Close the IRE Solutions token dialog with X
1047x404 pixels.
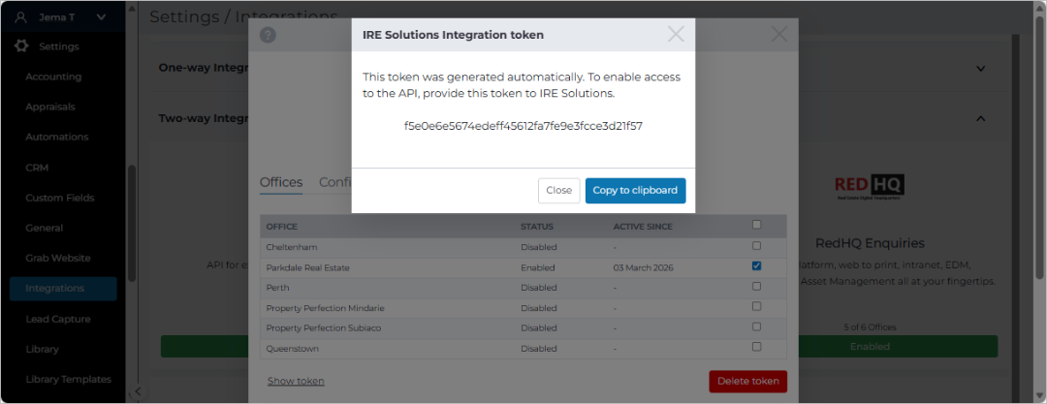676,35
